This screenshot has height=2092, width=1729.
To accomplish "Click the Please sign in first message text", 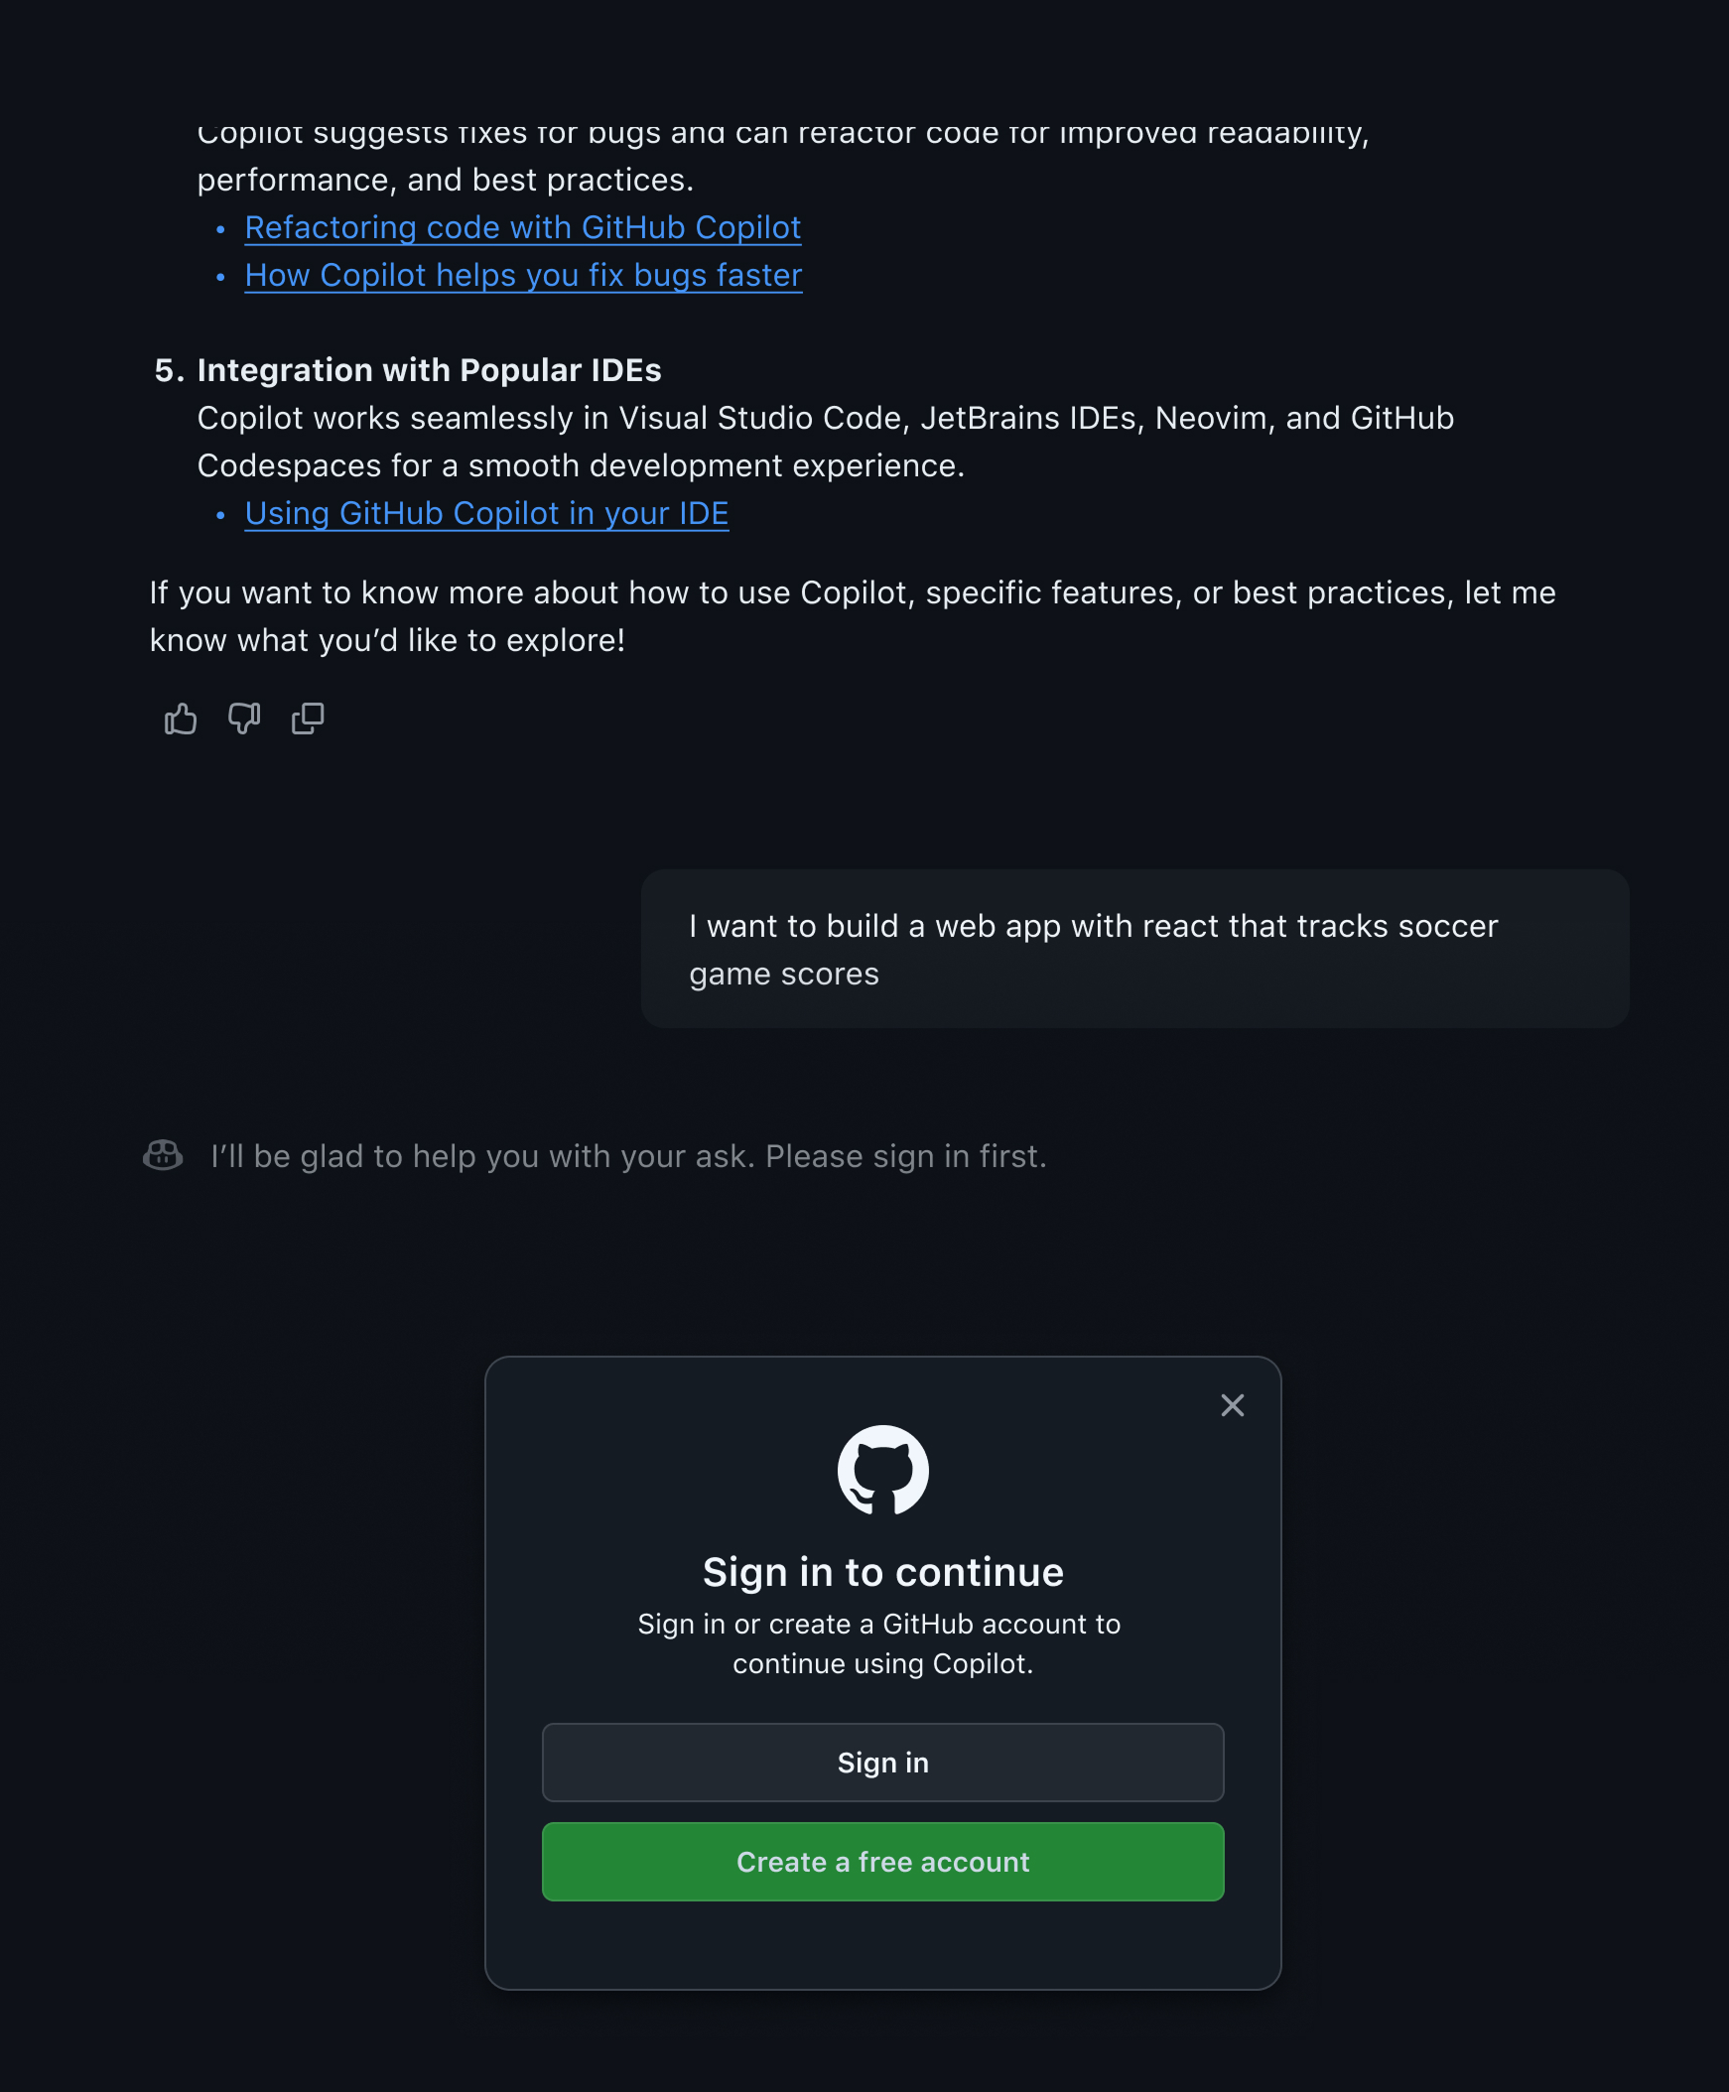I will 628,1156.
